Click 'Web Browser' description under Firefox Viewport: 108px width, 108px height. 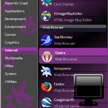pyautogui.click(x=65, y=90)
